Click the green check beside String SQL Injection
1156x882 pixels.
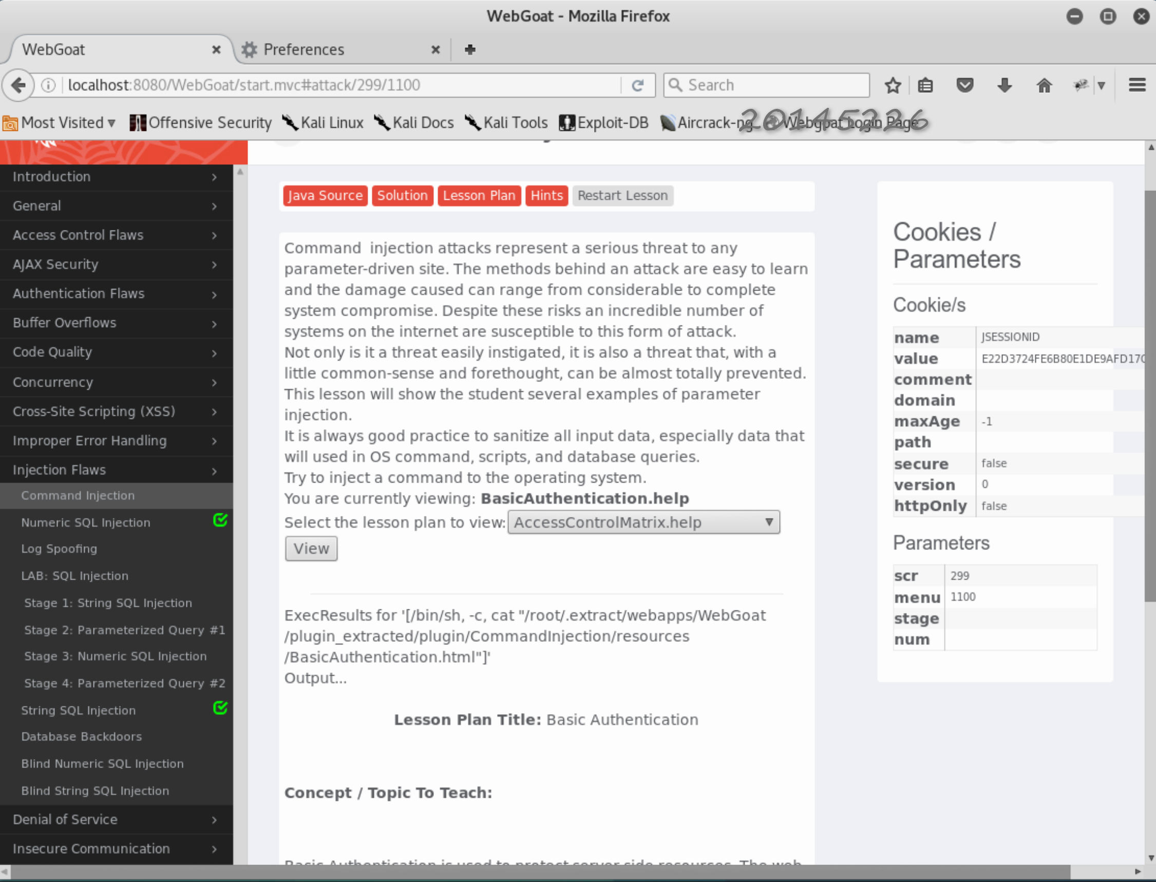tap(220, 708)
